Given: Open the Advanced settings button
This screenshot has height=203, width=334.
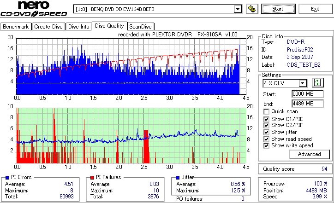Looking at the screenshot, I should click(x=309, y=154).
